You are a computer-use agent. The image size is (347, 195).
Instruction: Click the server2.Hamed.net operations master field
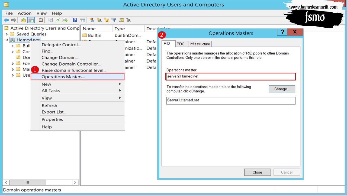click(x=231, y=76)
